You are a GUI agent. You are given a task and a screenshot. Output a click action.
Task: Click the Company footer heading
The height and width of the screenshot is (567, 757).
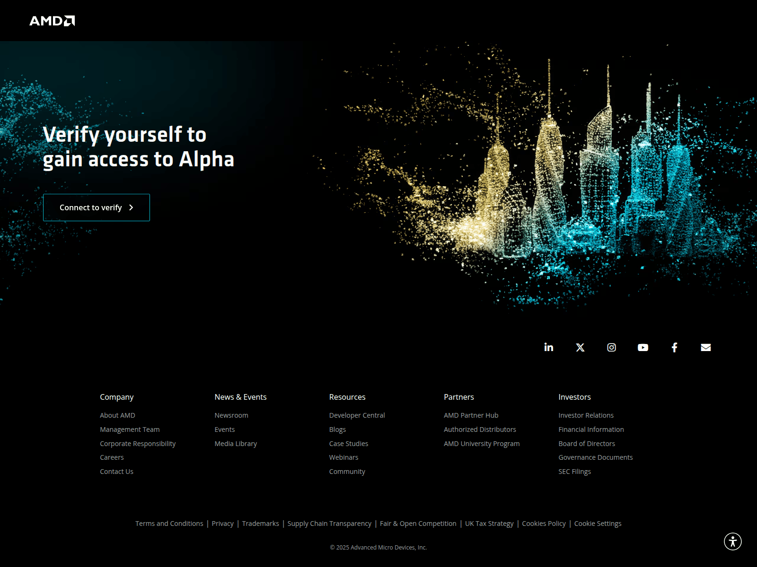point(116,397)
